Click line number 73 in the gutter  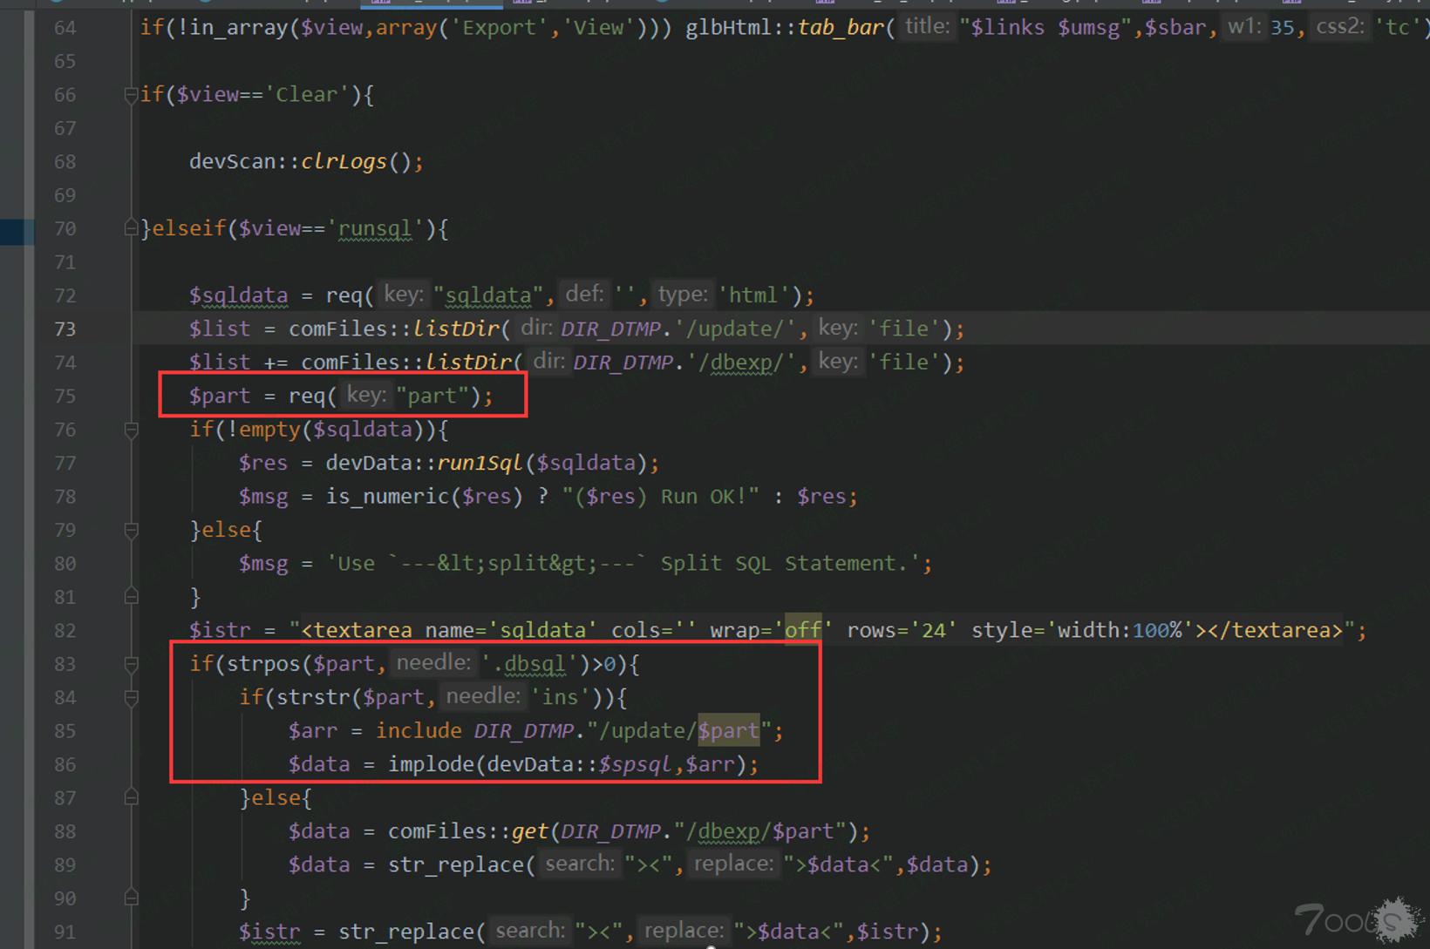coord(65,329)
